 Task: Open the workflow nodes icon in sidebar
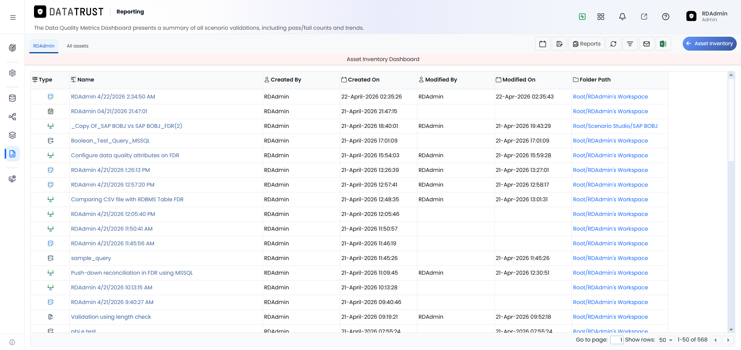[x=12, y=117]
